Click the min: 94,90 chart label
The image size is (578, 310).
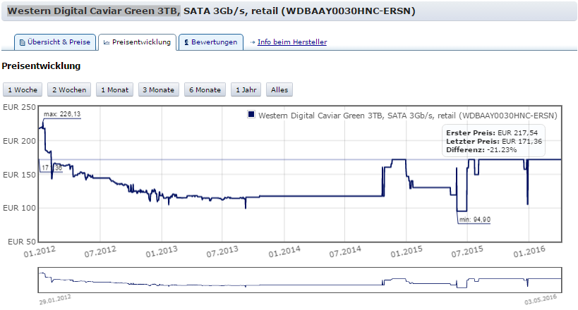point(475,219)
